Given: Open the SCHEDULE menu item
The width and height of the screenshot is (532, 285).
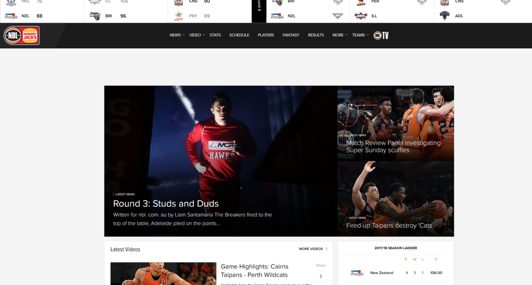Looking at the screenshot, I should pyautogui.click(x=239, y=35).
